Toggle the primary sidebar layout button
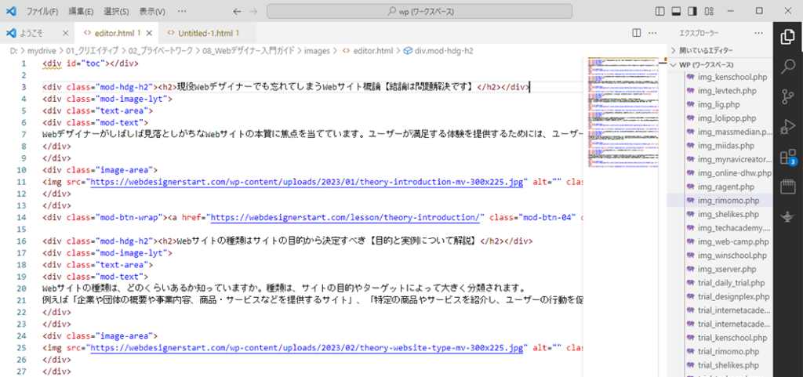Image resolution: width=803 pixels, height=377 pixels. click(660, 11)
